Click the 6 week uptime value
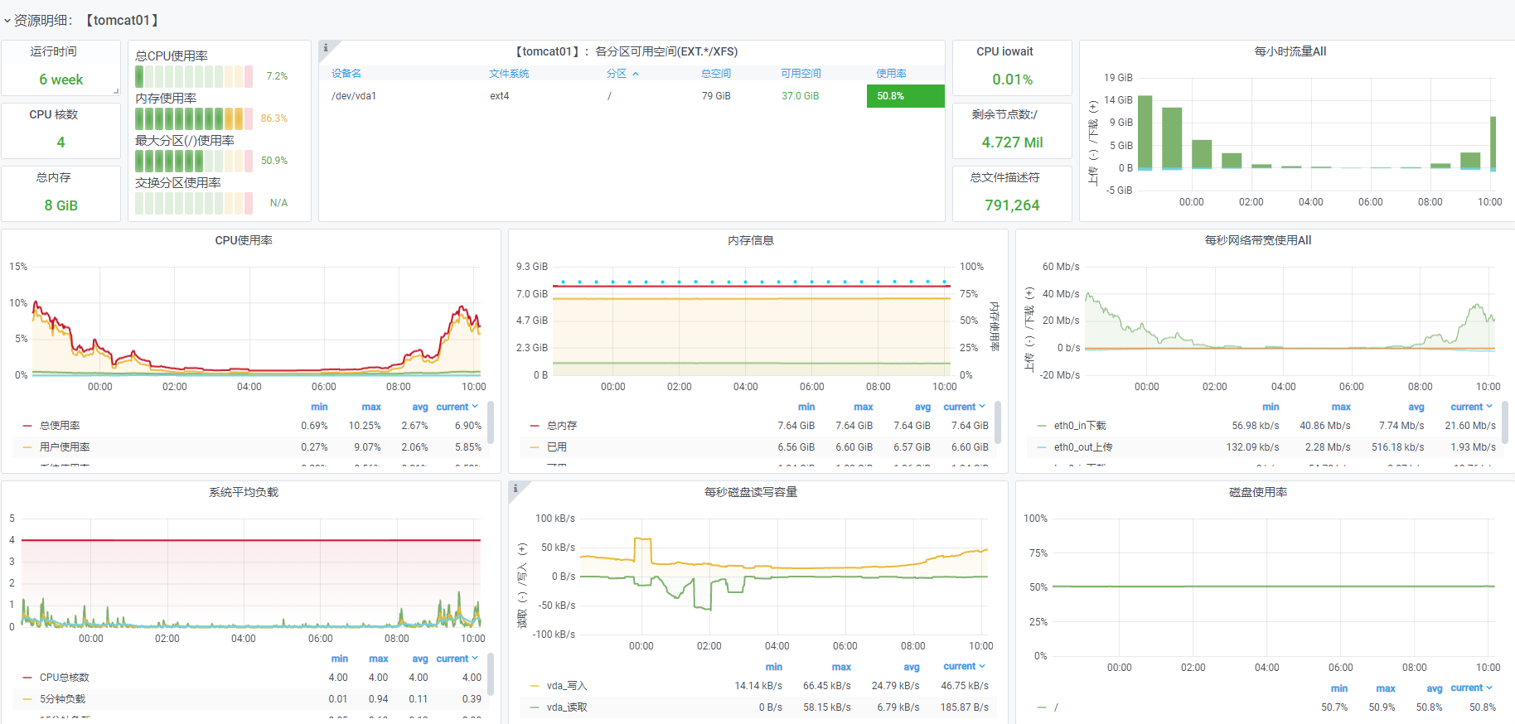 61,80
